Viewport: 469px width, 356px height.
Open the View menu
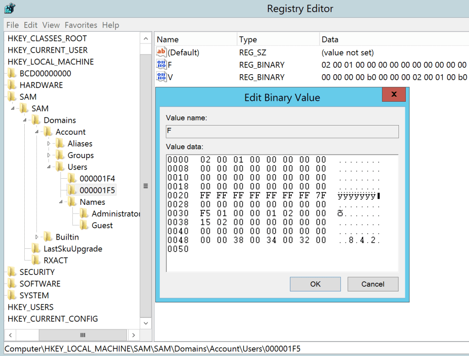pyautogui.click(x=51, y=25)
